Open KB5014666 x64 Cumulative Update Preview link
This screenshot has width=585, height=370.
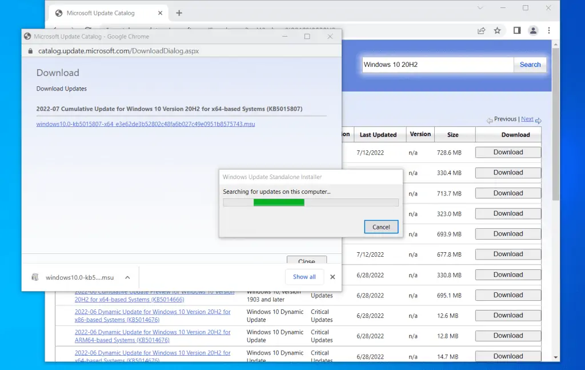point(154,296)
